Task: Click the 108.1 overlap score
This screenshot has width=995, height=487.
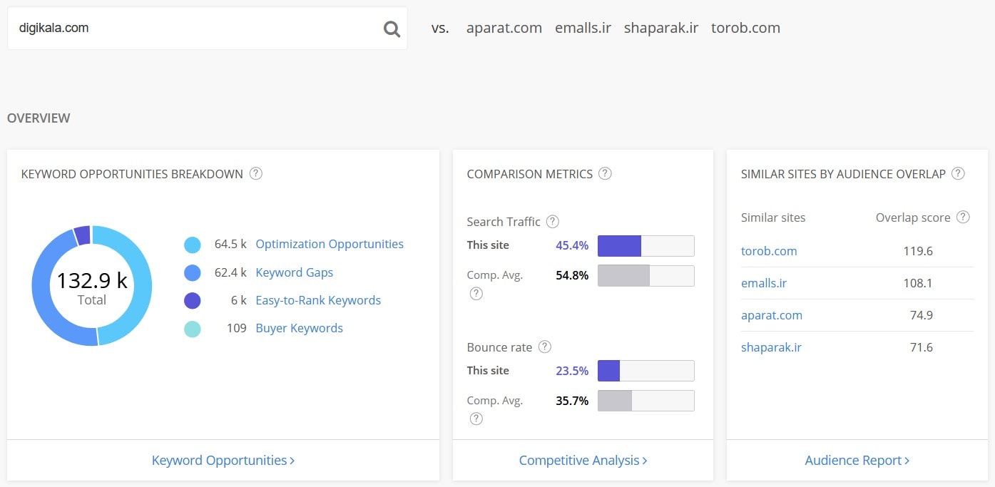Action: pyautogui.click(x=918, y=283)
